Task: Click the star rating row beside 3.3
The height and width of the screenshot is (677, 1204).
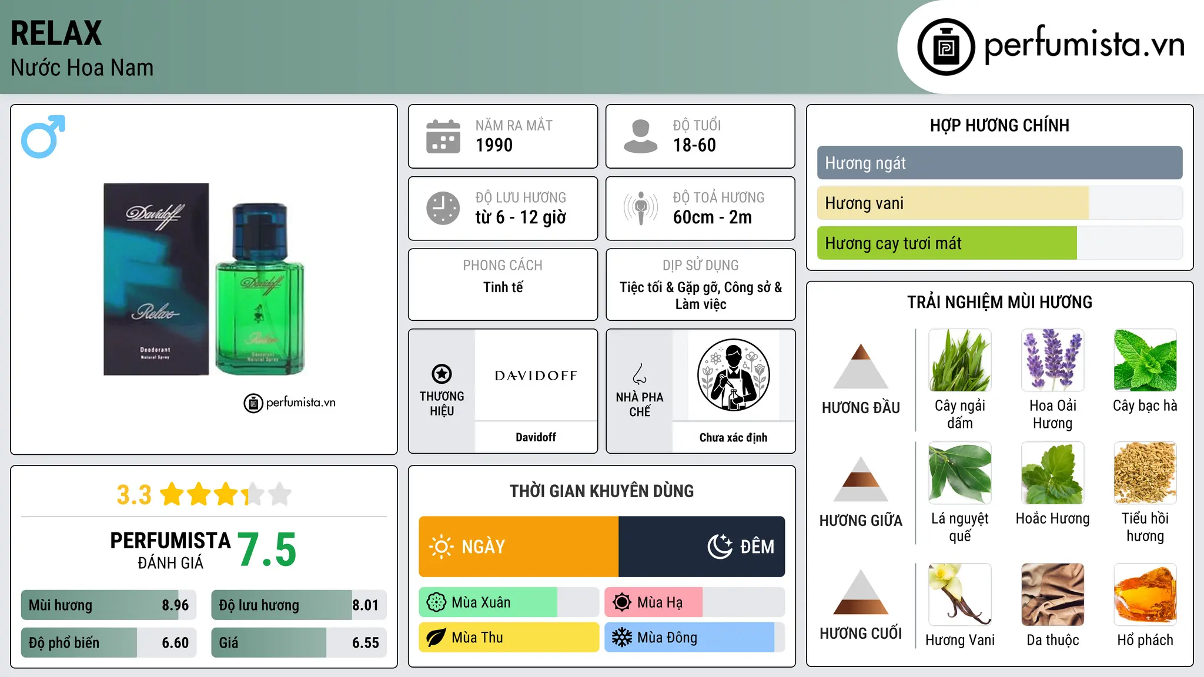Action: click(226, 494)
